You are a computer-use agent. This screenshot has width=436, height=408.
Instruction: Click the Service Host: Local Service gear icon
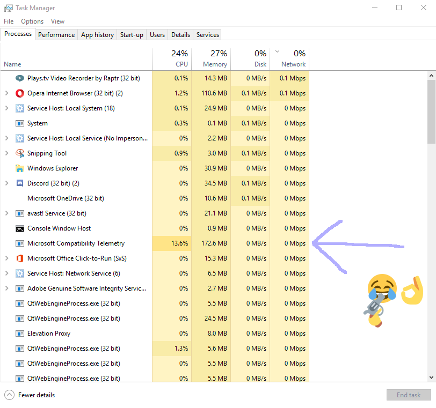pyautogui.click(x=20, y=138)
